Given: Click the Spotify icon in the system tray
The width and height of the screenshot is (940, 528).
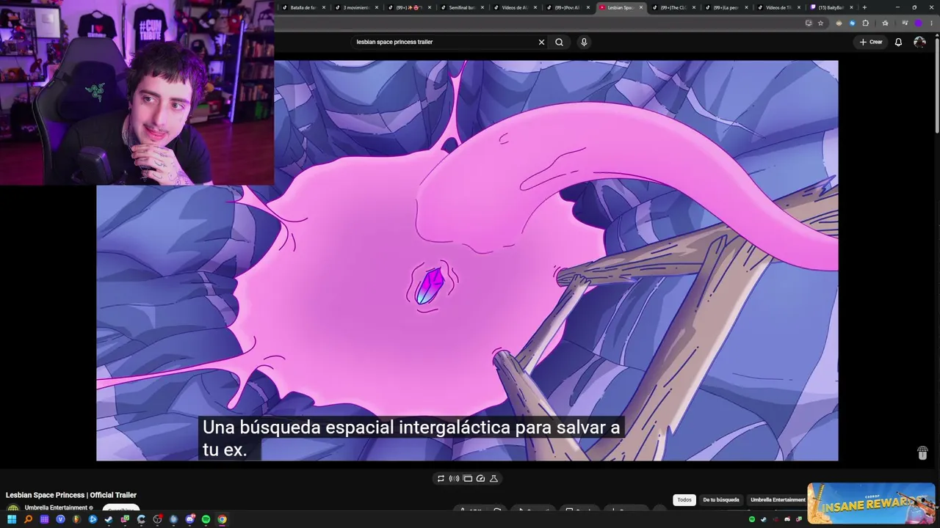Looking at the screenshot, I should tap(752, 519).
